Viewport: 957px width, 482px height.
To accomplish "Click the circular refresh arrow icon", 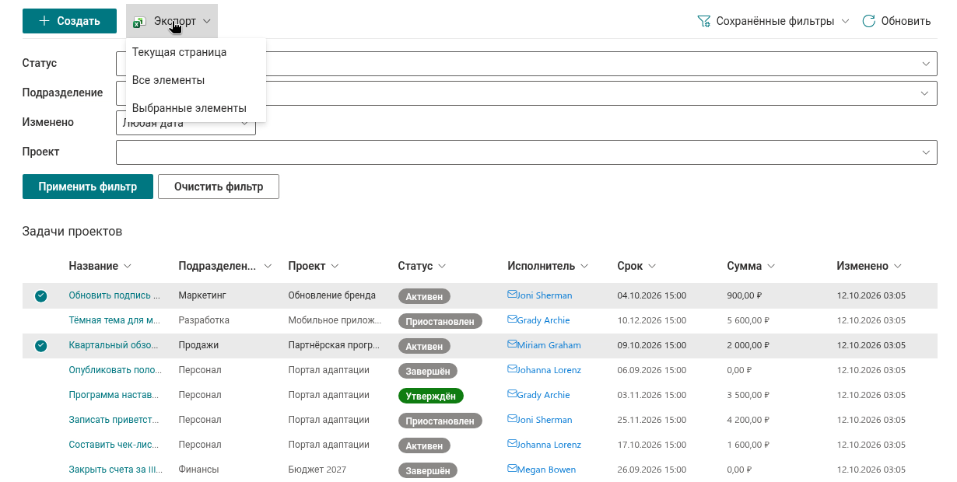I will click(x=869, y=21).
